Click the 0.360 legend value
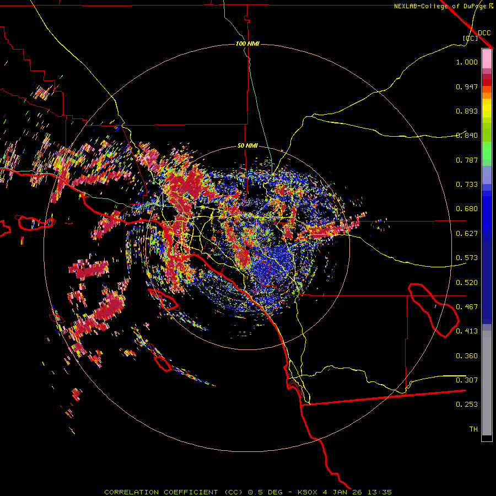The height and width of the screenshot is (496, 496). click(x=467, y=356)
